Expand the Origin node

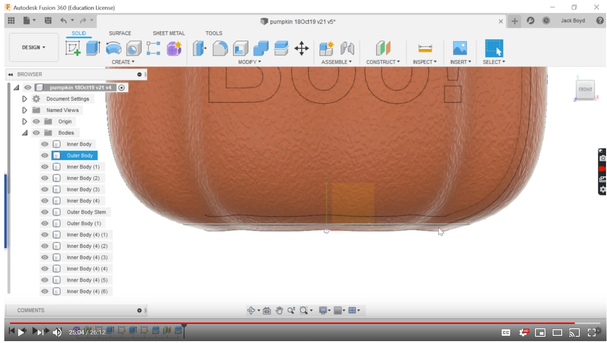pos(25,121)
